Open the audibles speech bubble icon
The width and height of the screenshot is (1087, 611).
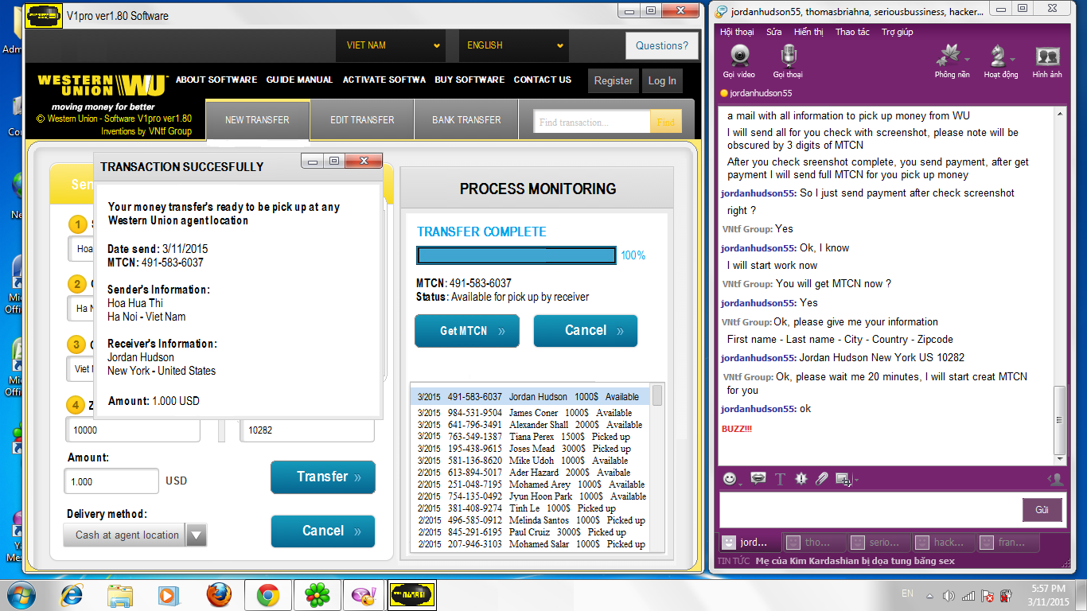tap(758, 478)
